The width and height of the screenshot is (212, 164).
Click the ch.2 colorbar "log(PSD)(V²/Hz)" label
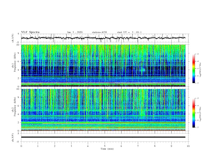200,114
